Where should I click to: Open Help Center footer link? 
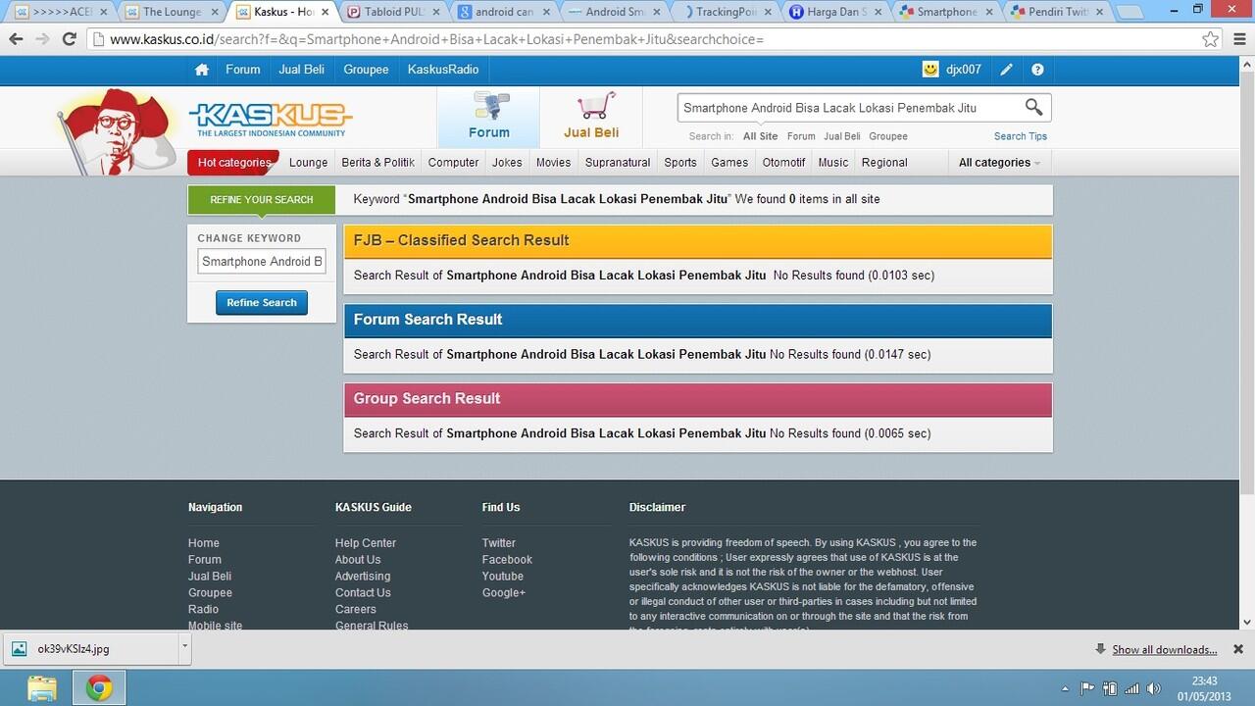[x=366, y=543]
